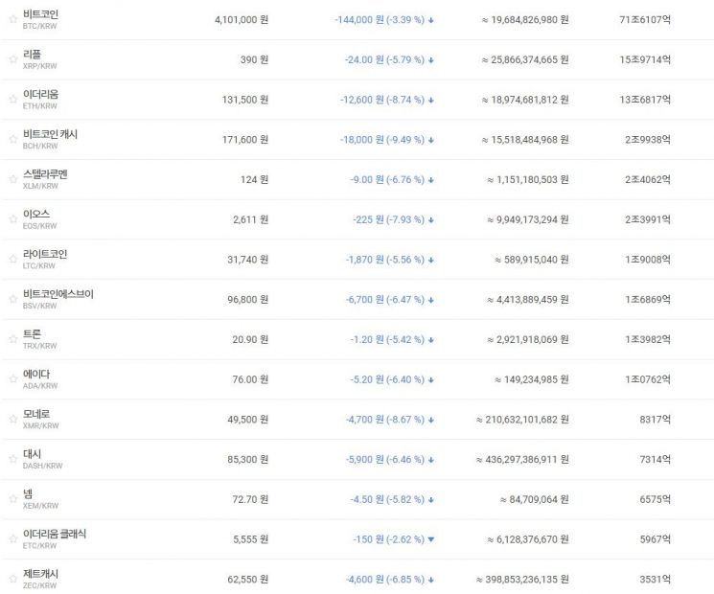Click the 트론 coin name
This screenshot has width=714, height=594.
[x=32, y=334]
